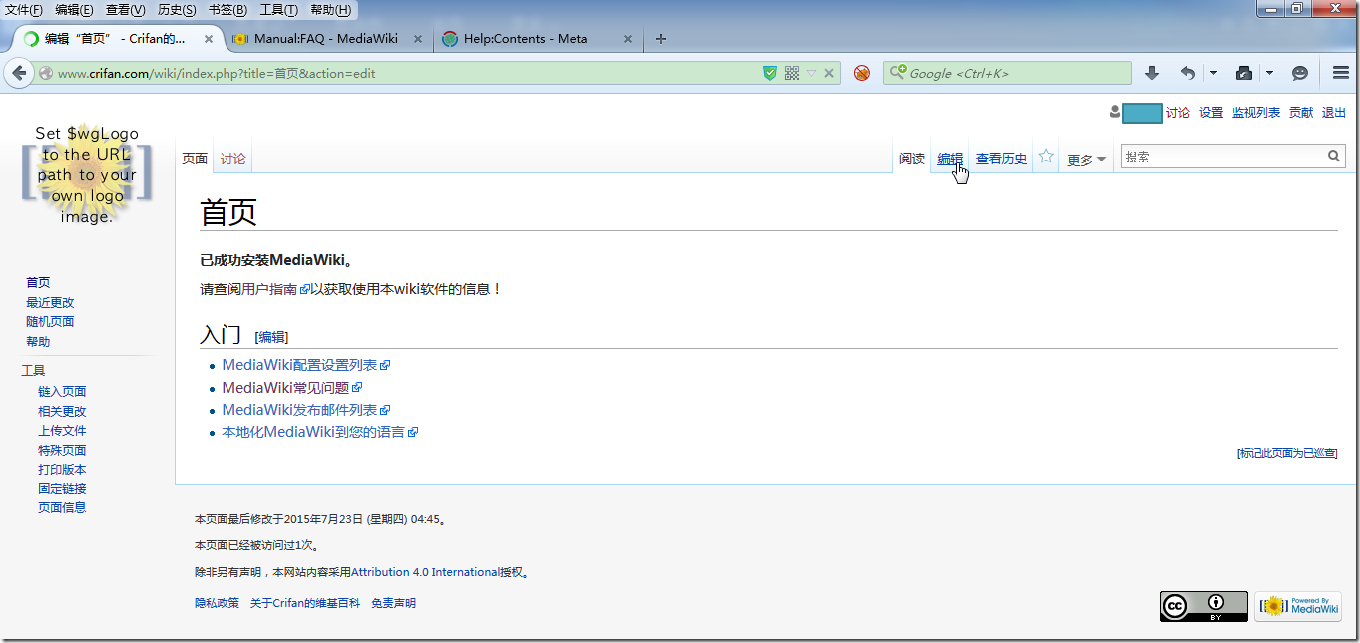Viewport: 1360px width, 643px height.
Task: Click the Google search box field
Action: [1007, 73]
